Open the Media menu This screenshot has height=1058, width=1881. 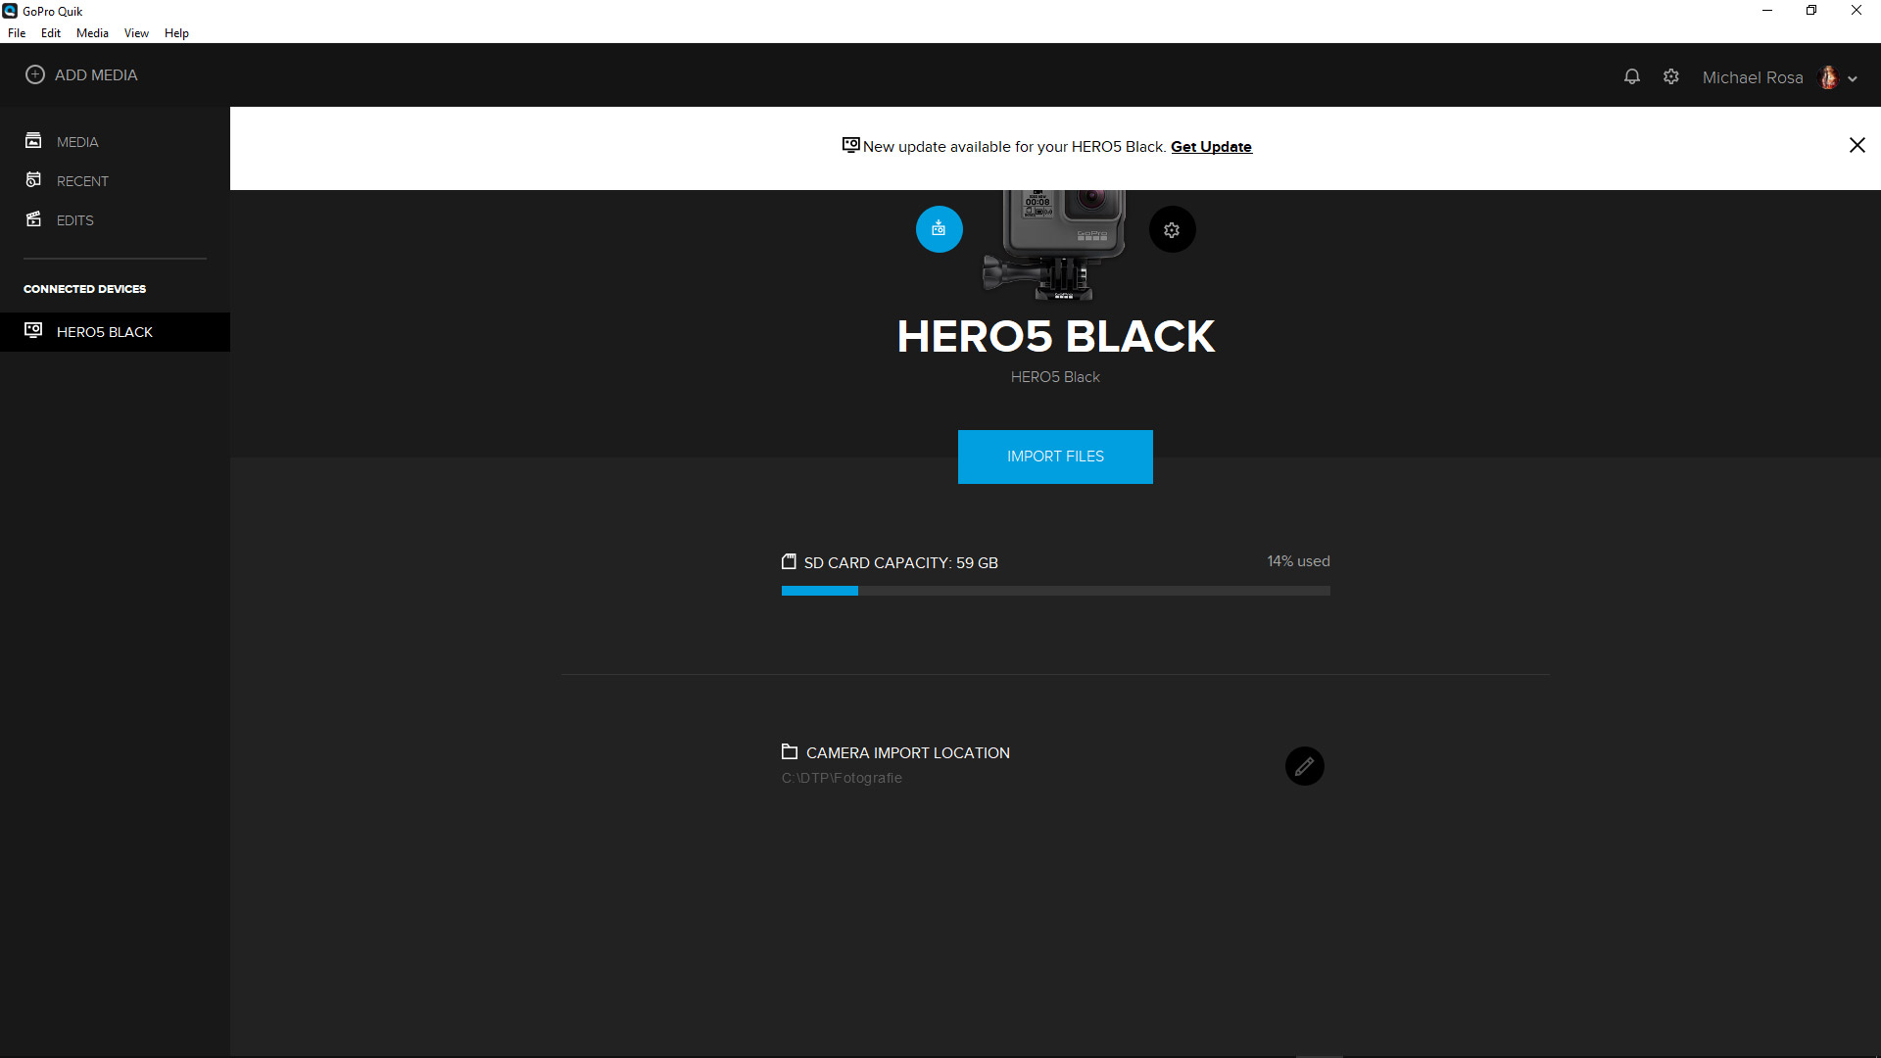pos(92,33)
